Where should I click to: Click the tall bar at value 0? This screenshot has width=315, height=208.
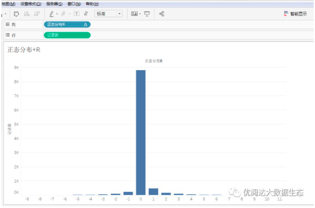(141, 132)
